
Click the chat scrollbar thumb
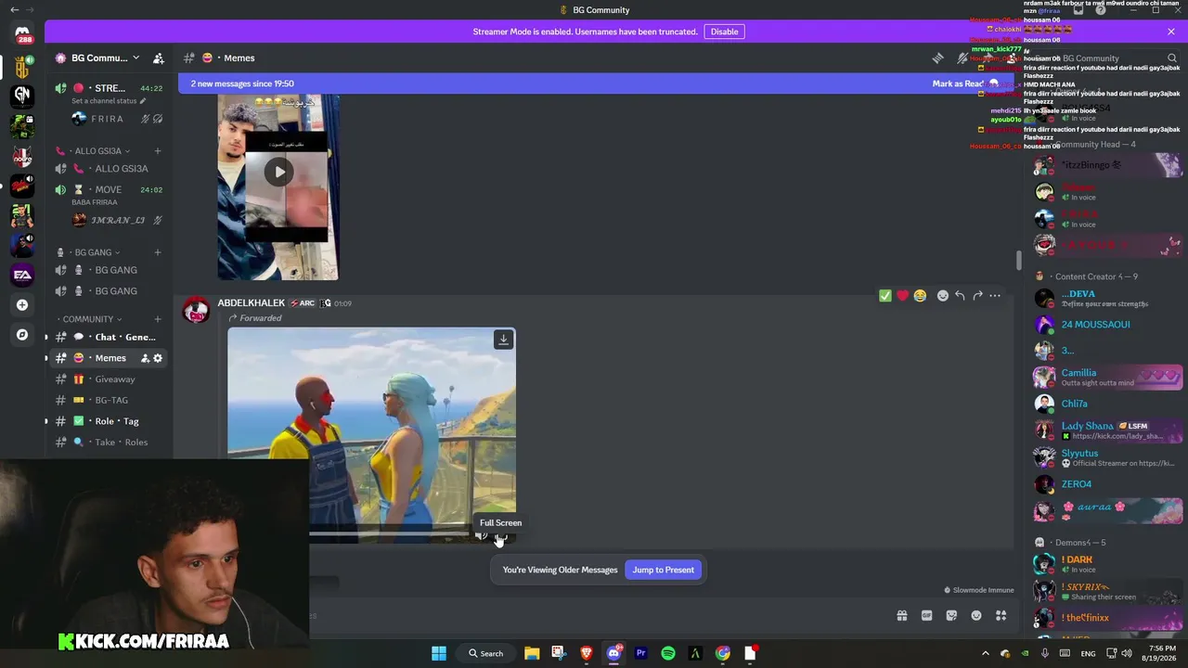(x=1018, y=261)
